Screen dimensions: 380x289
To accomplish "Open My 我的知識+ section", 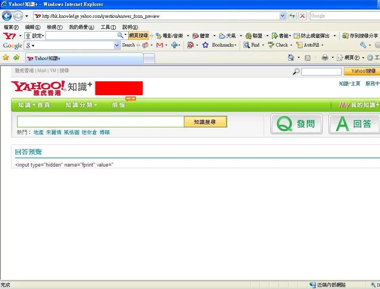I will tap(359, 105).
